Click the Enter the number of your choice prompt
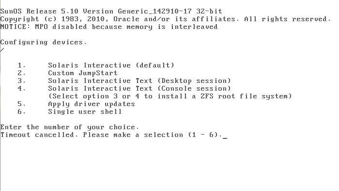The width and height of the screenshot is (339, 191). click(69, 127)
